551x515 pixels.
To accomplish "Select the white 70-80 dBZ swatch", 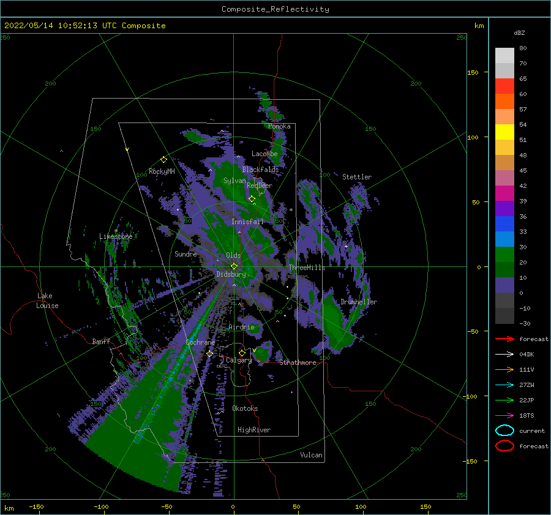I will (x=504, y=56).
